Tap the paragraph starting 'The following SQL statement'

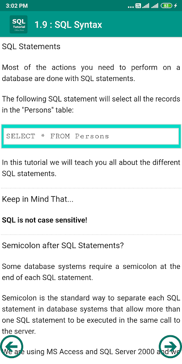[x=91, y=105]
